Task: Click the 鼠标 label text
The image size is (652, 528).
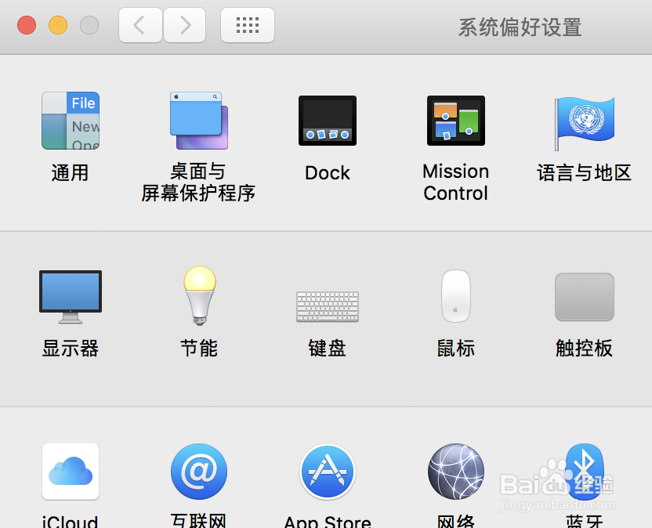Action: (456, 349)
